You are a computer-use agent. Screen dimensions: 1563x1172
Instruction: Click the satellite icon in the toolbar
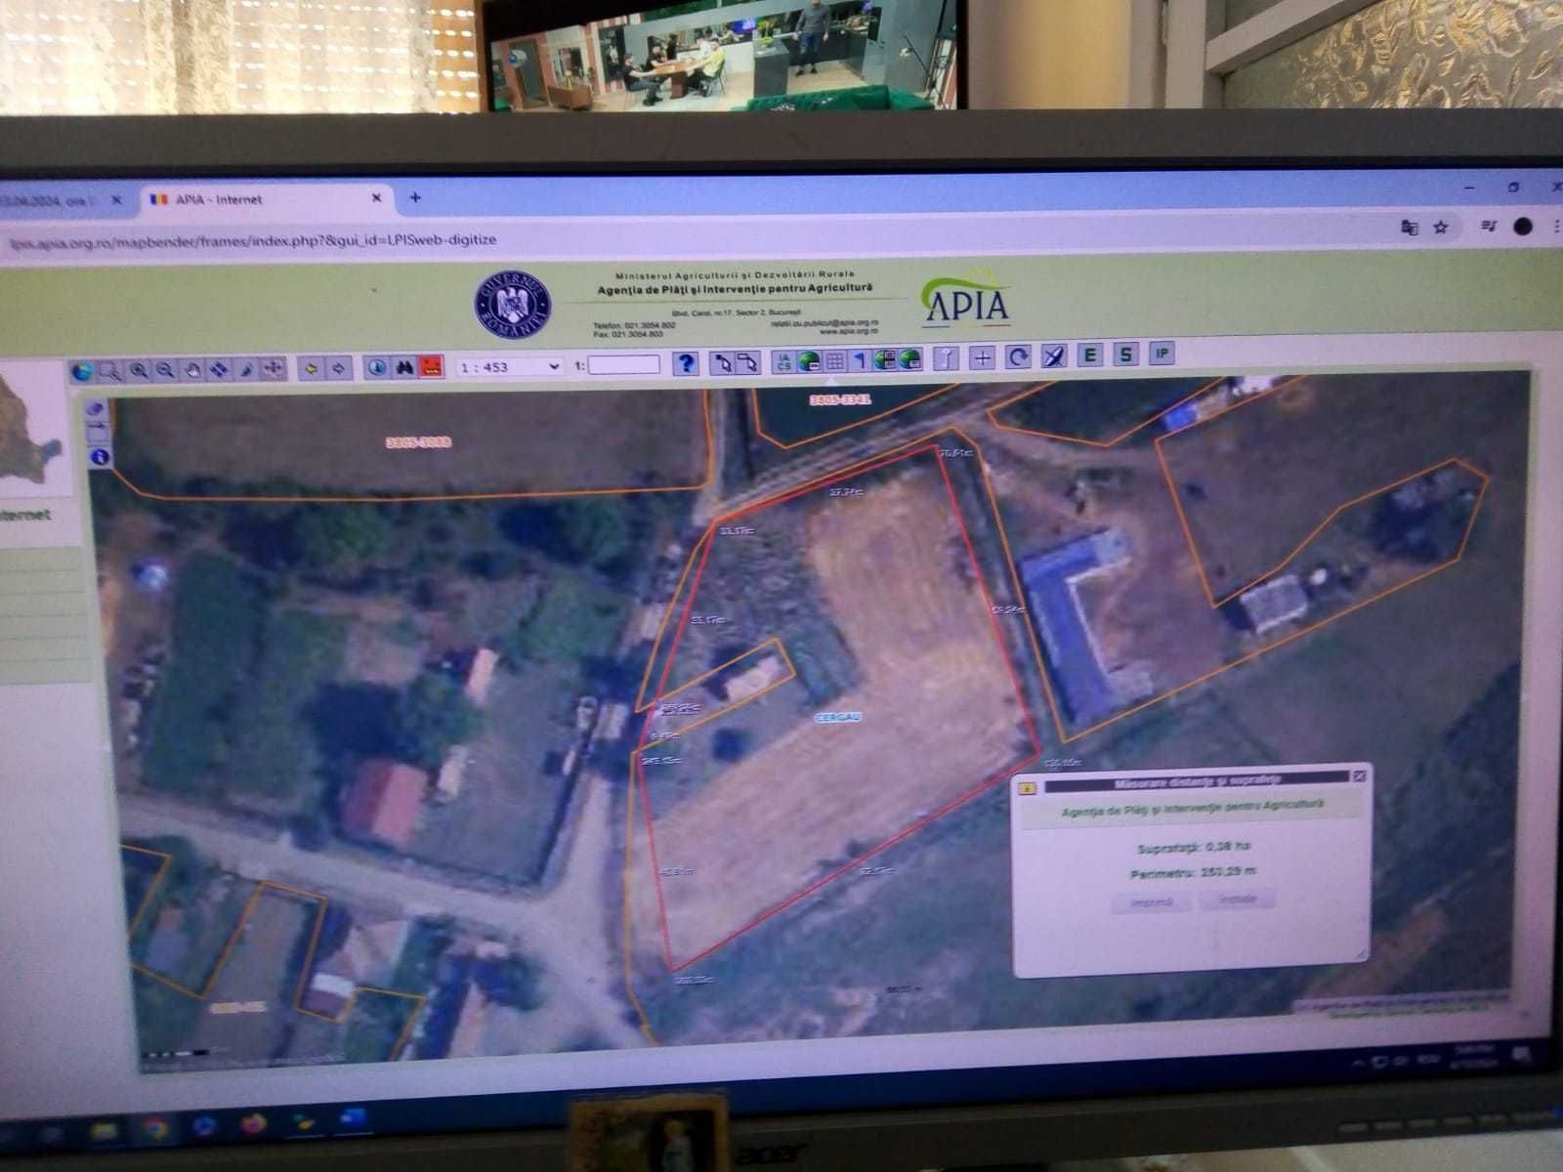click(1053, 356)
